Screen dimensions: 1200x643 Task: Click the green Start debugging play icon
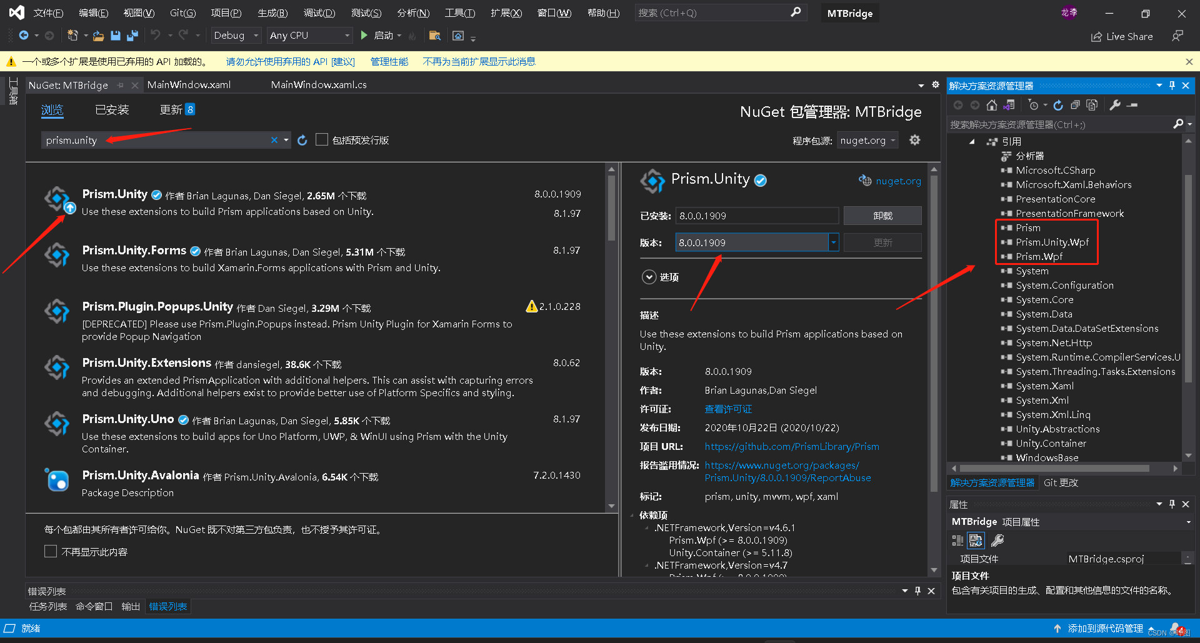(364, 36)
